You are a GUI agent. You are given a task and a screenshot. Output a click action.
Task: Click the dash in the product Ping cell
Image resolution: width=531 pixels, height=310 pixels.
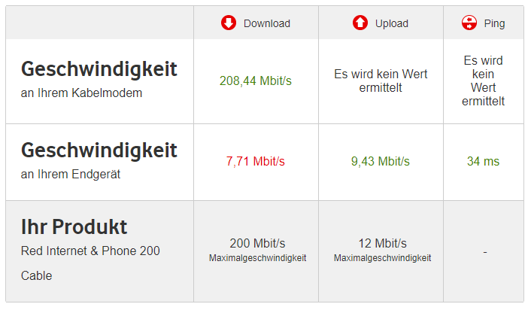pyautogui.click(x=484, y=252)
